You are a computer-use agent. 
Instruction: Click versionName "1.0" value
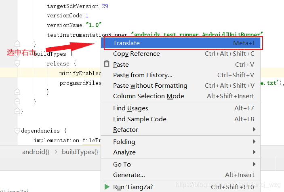pyautogui.click(x=93, y=25)
